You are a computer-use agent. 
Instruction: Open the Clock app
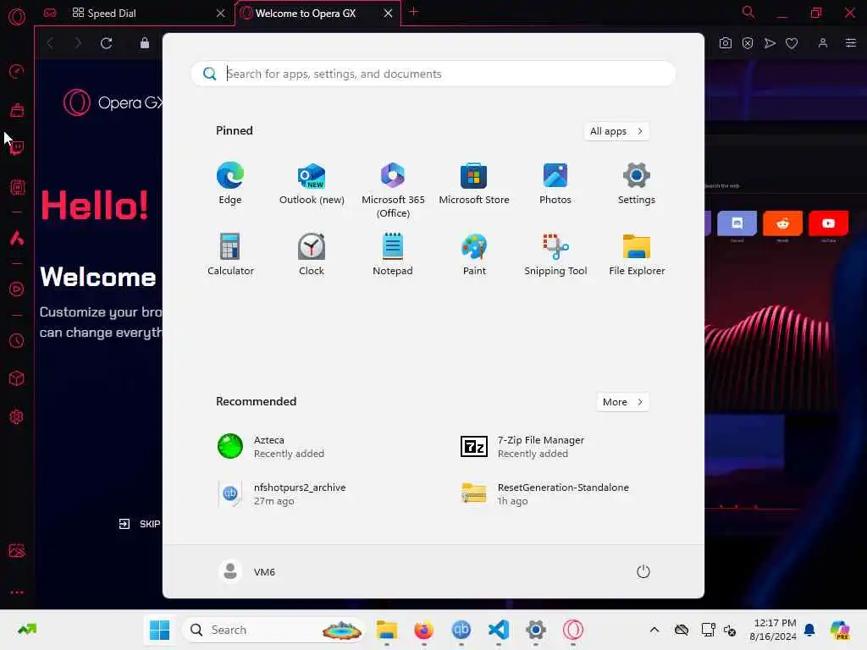(x=312, y=254)
